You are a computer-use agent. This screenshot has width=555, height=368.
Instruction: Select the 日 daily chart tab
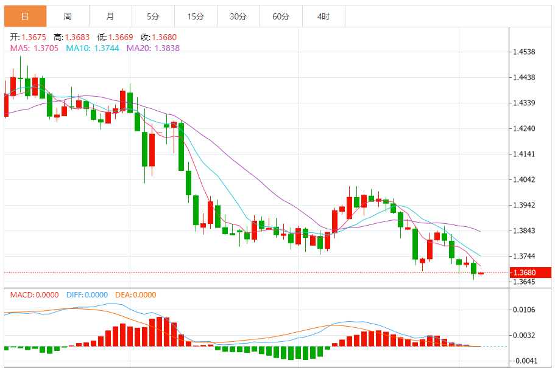tap(25, 16)
